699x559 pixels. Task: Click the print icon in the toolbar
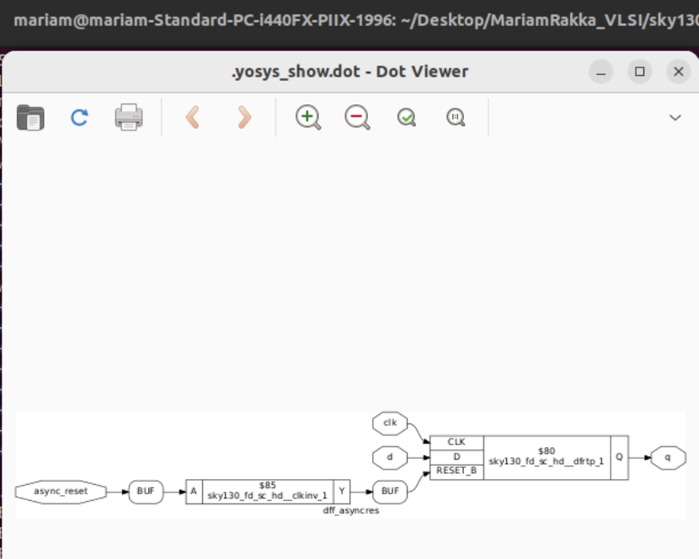click(127, 118)
